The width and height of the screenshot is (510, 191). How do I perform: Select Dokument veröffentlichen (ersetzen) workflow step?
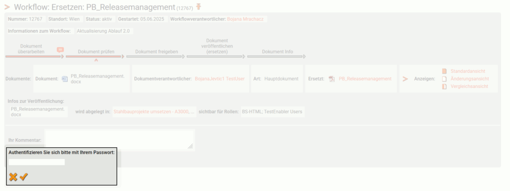pyautogui.click(x=217, y=46)
